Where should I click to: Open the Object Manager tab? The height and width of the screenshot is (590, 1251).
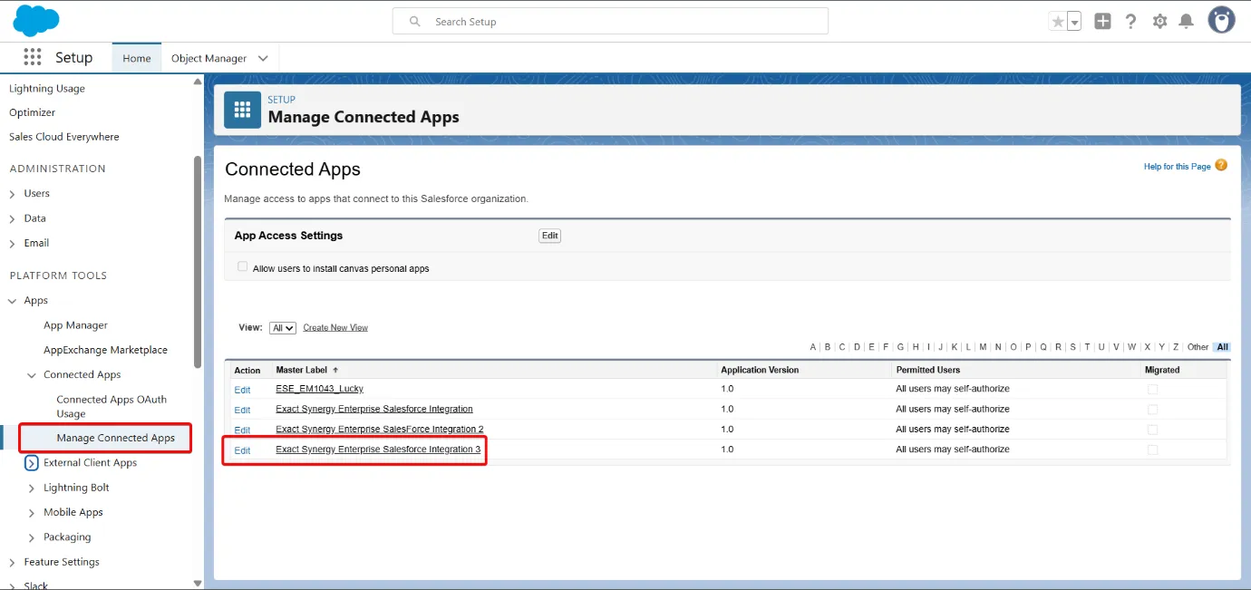point(208,58)
